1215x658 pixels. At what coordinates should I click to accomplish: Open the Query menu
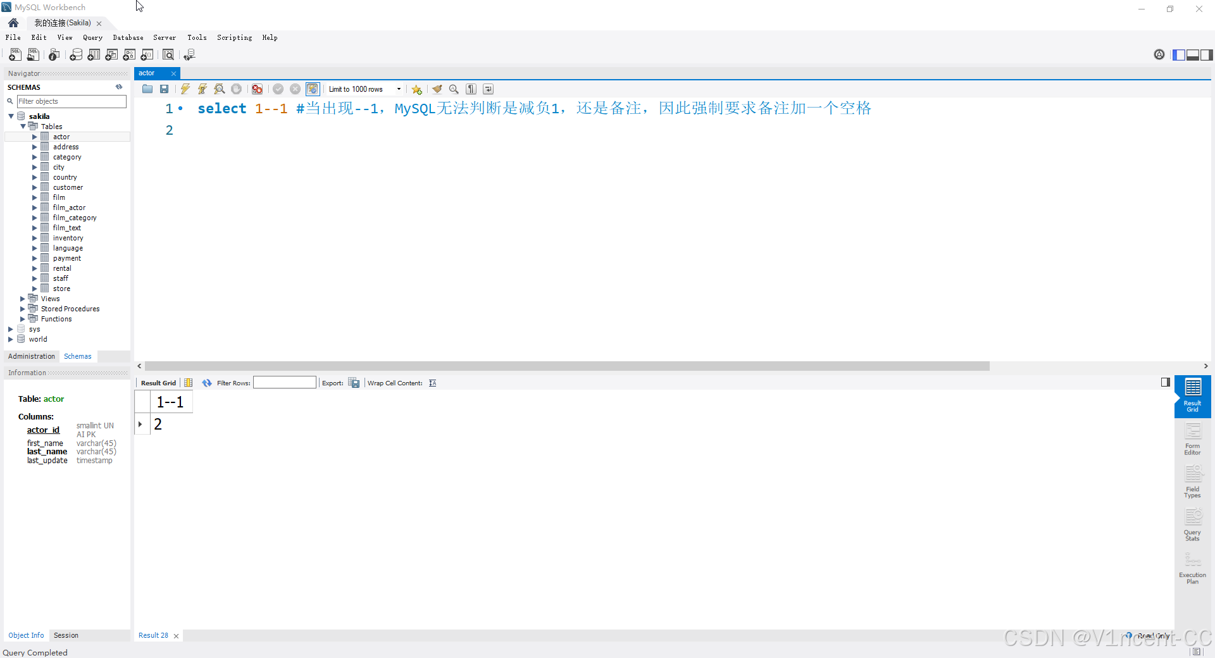tap(92, 38)
